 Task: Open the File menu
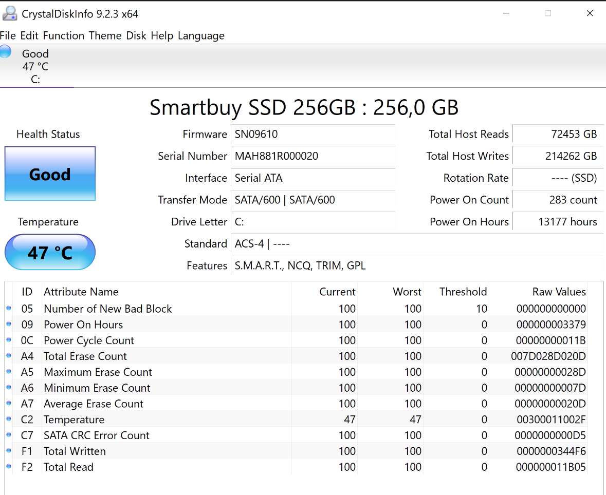pyautogui.click(x=8, y=35)
